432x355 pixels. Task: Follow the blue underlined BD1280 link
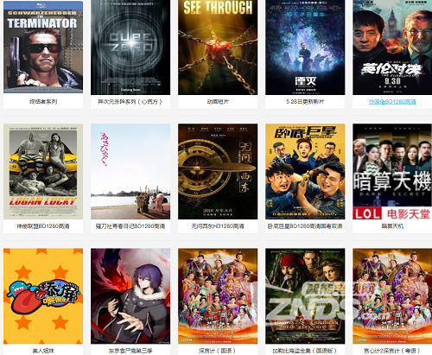[392, 102]
